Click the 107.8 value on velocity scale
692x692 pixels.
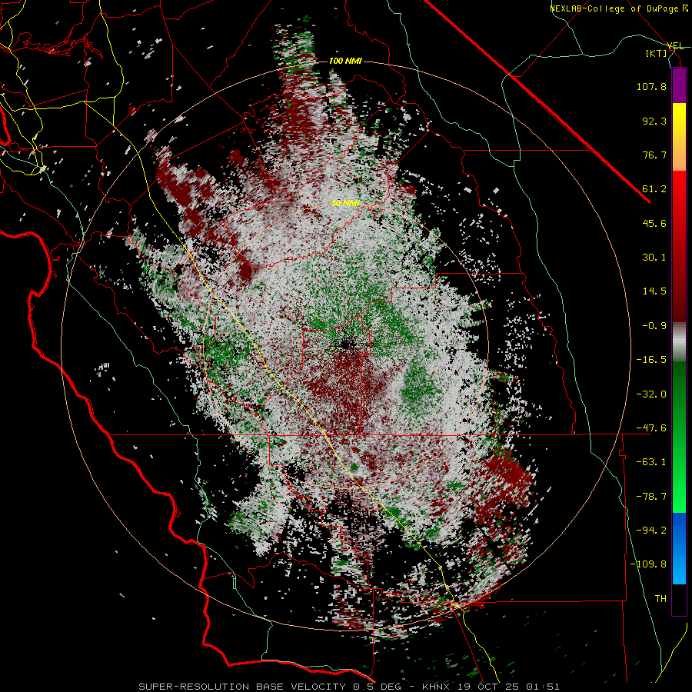[651, 86]
